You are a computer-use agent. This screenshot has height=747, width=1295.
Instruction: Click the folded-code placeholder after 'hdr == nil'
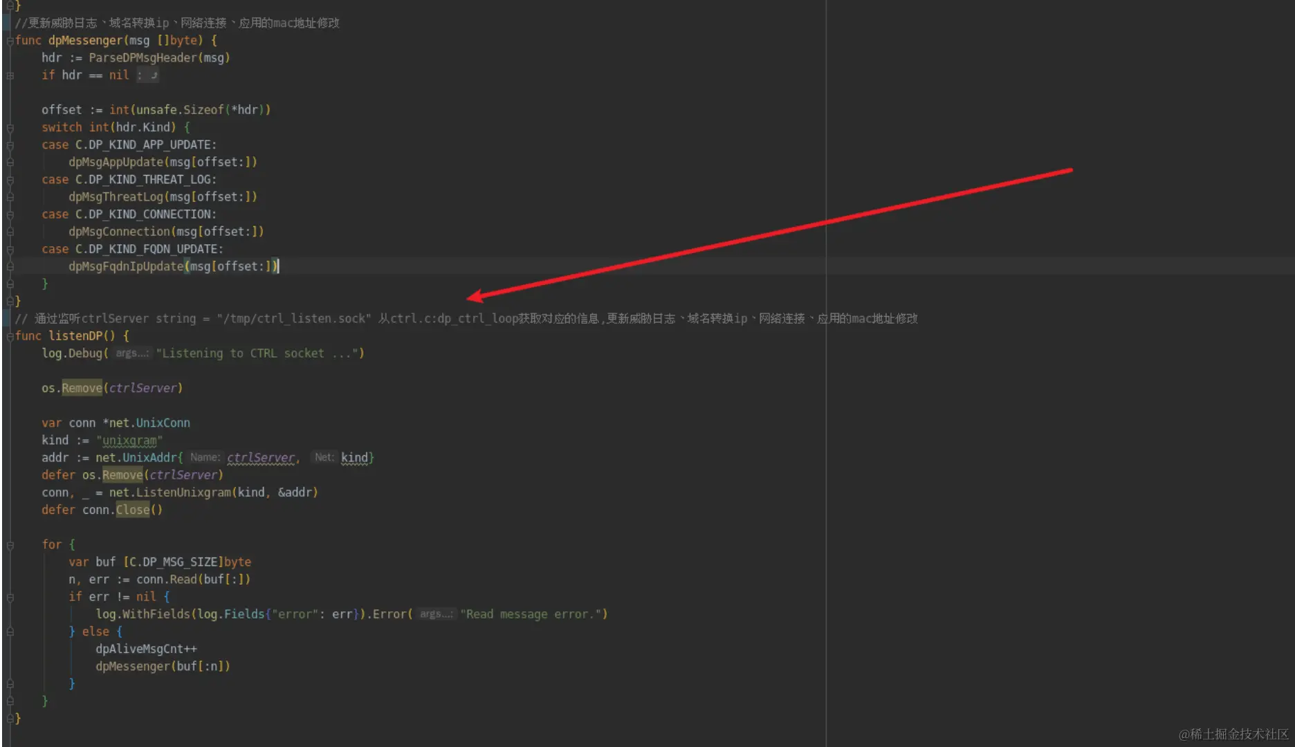147,75
